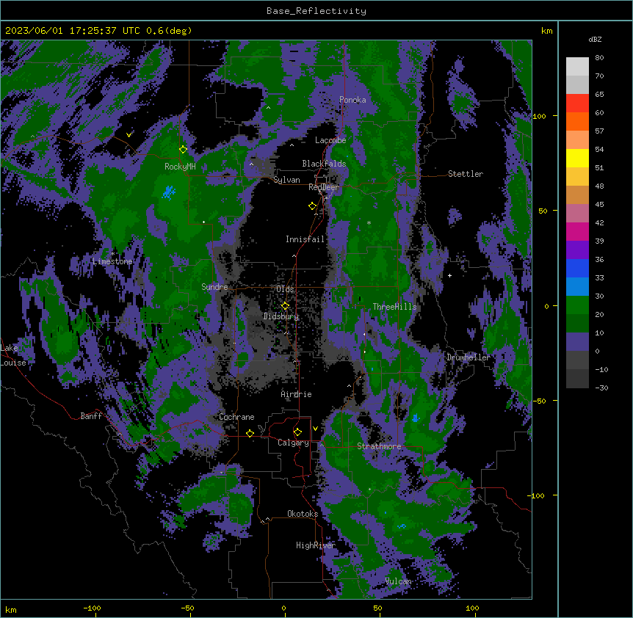
Task: Click the Limestone label
Action: 112,261
